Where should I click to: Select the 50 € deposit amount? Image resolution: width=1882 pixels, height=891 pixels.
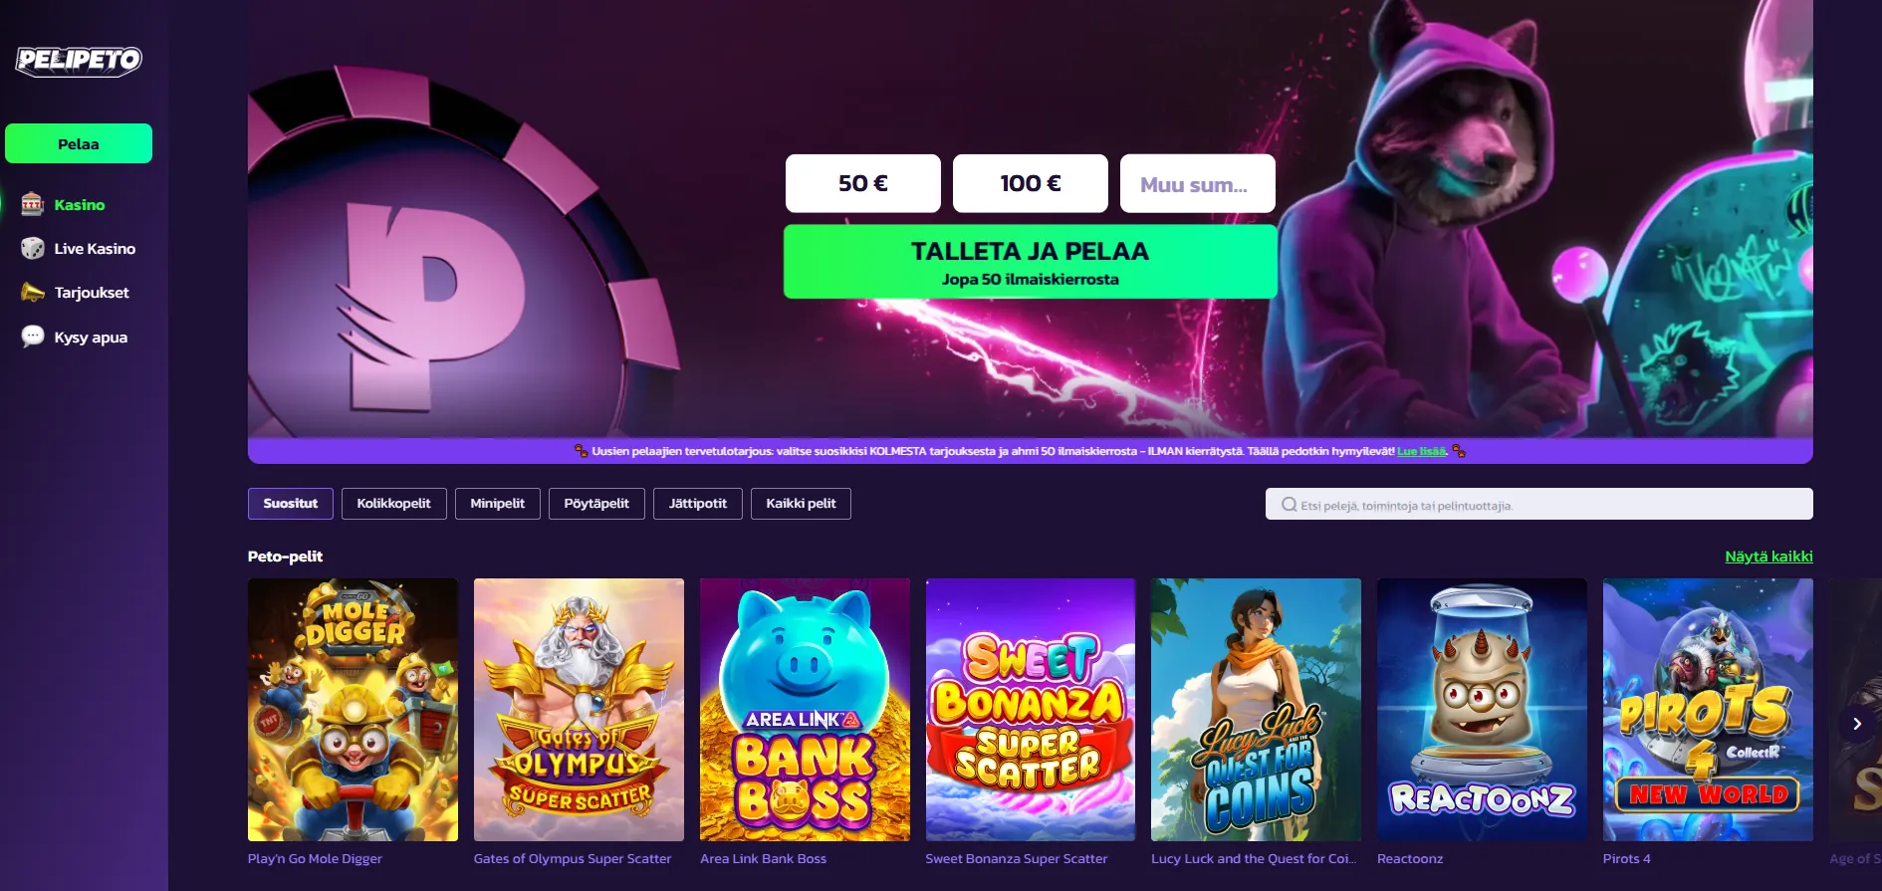click(x=863, y=183)
